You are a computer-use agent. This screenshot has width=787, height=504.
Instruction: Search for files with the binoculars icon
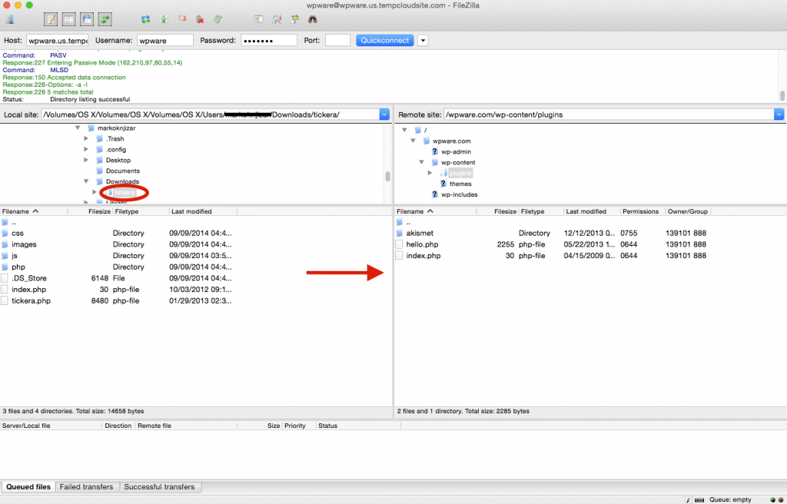[x=313, y=19]
